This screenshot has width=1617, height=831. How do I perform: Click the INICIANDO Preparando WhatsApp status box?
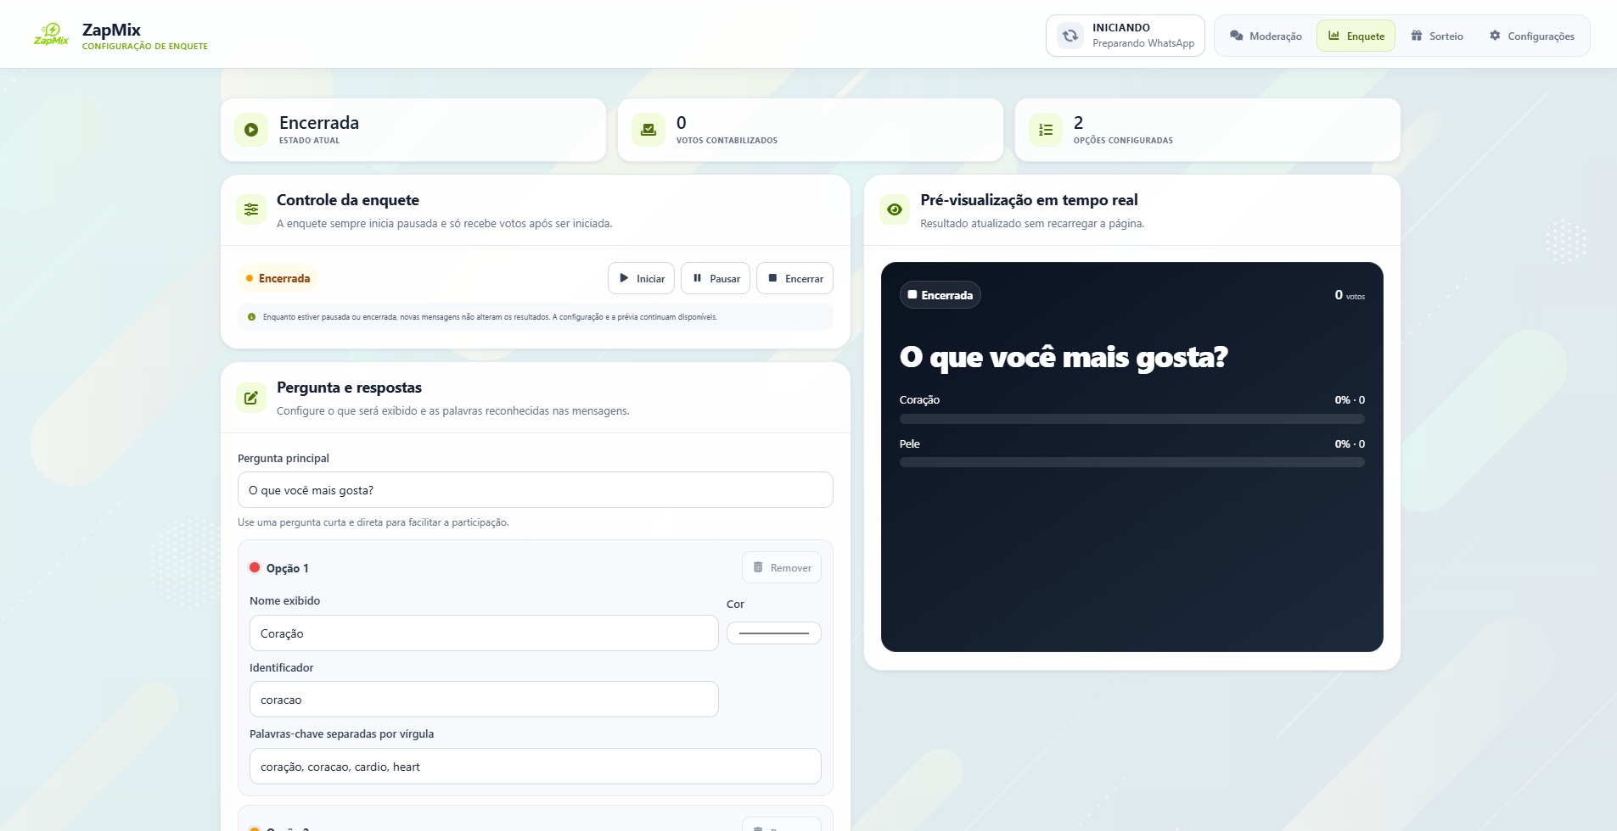tap(1126, 36)
